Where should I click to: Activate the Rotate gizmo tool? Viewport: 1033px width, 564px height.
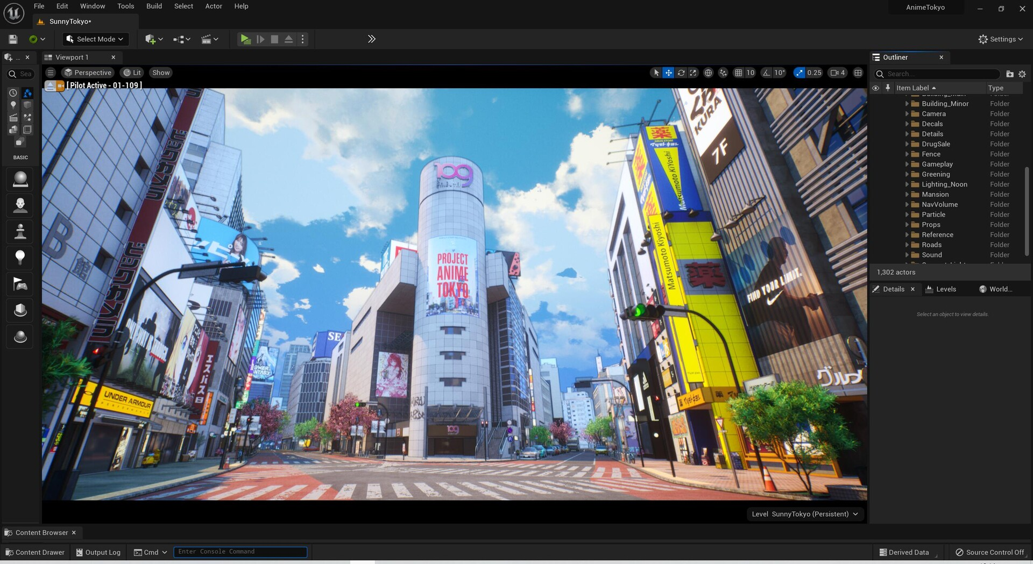coord(681,73)
